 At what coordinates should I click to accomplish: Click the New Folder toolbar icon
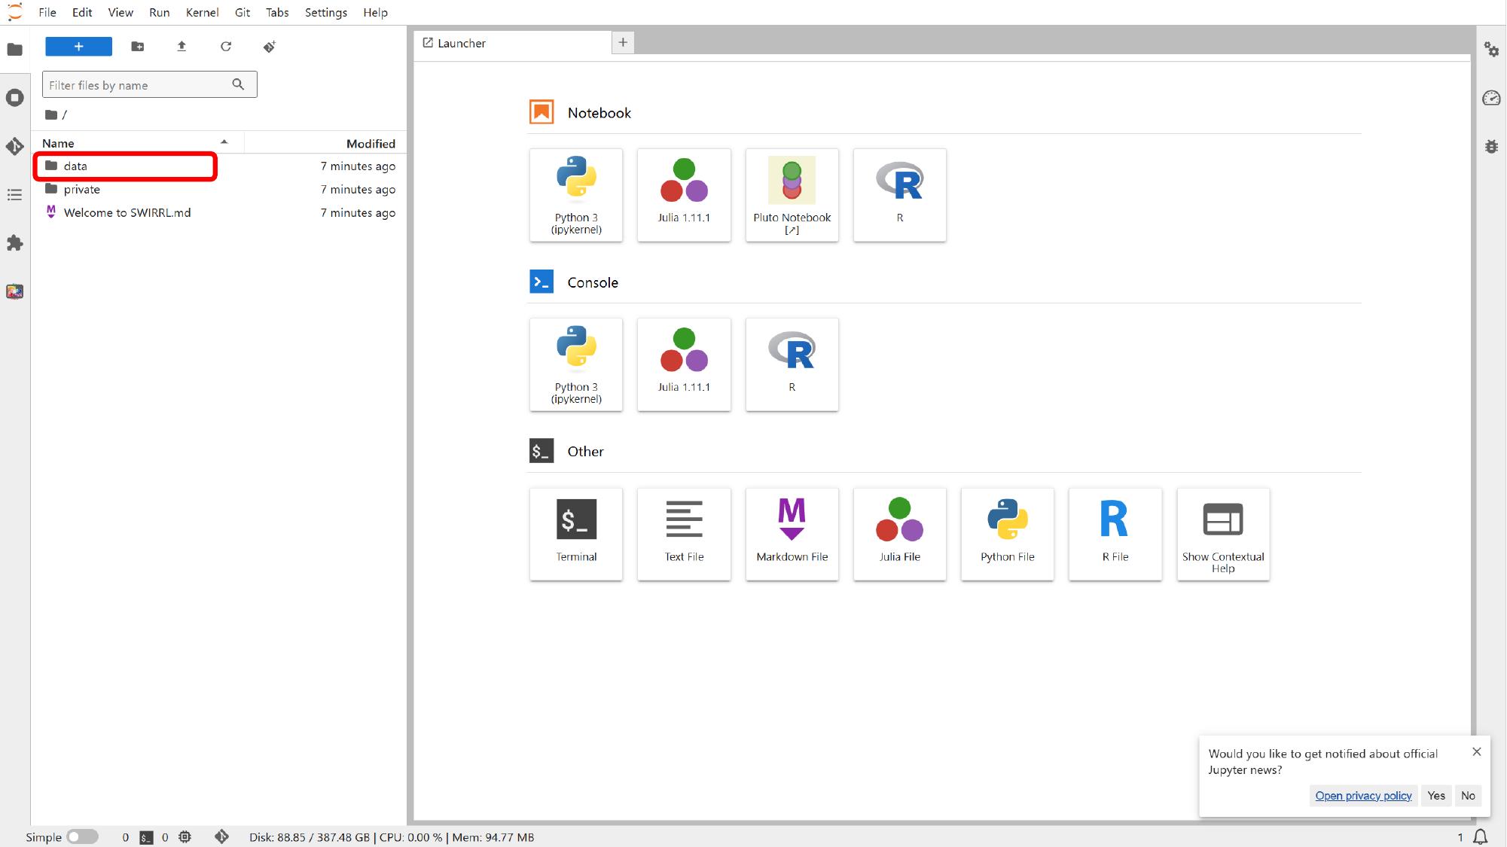(x=137, y=47)
